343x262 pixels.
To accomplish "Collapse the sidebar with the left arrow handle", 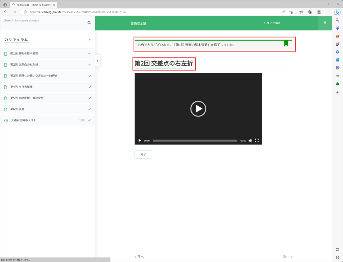I will pos(97,61).
